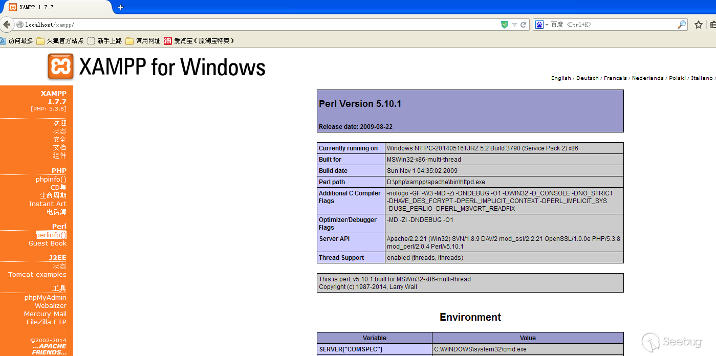Open Tomcat examples link
Viewport: 716px width, 356px height.
[x=37, y=275]
